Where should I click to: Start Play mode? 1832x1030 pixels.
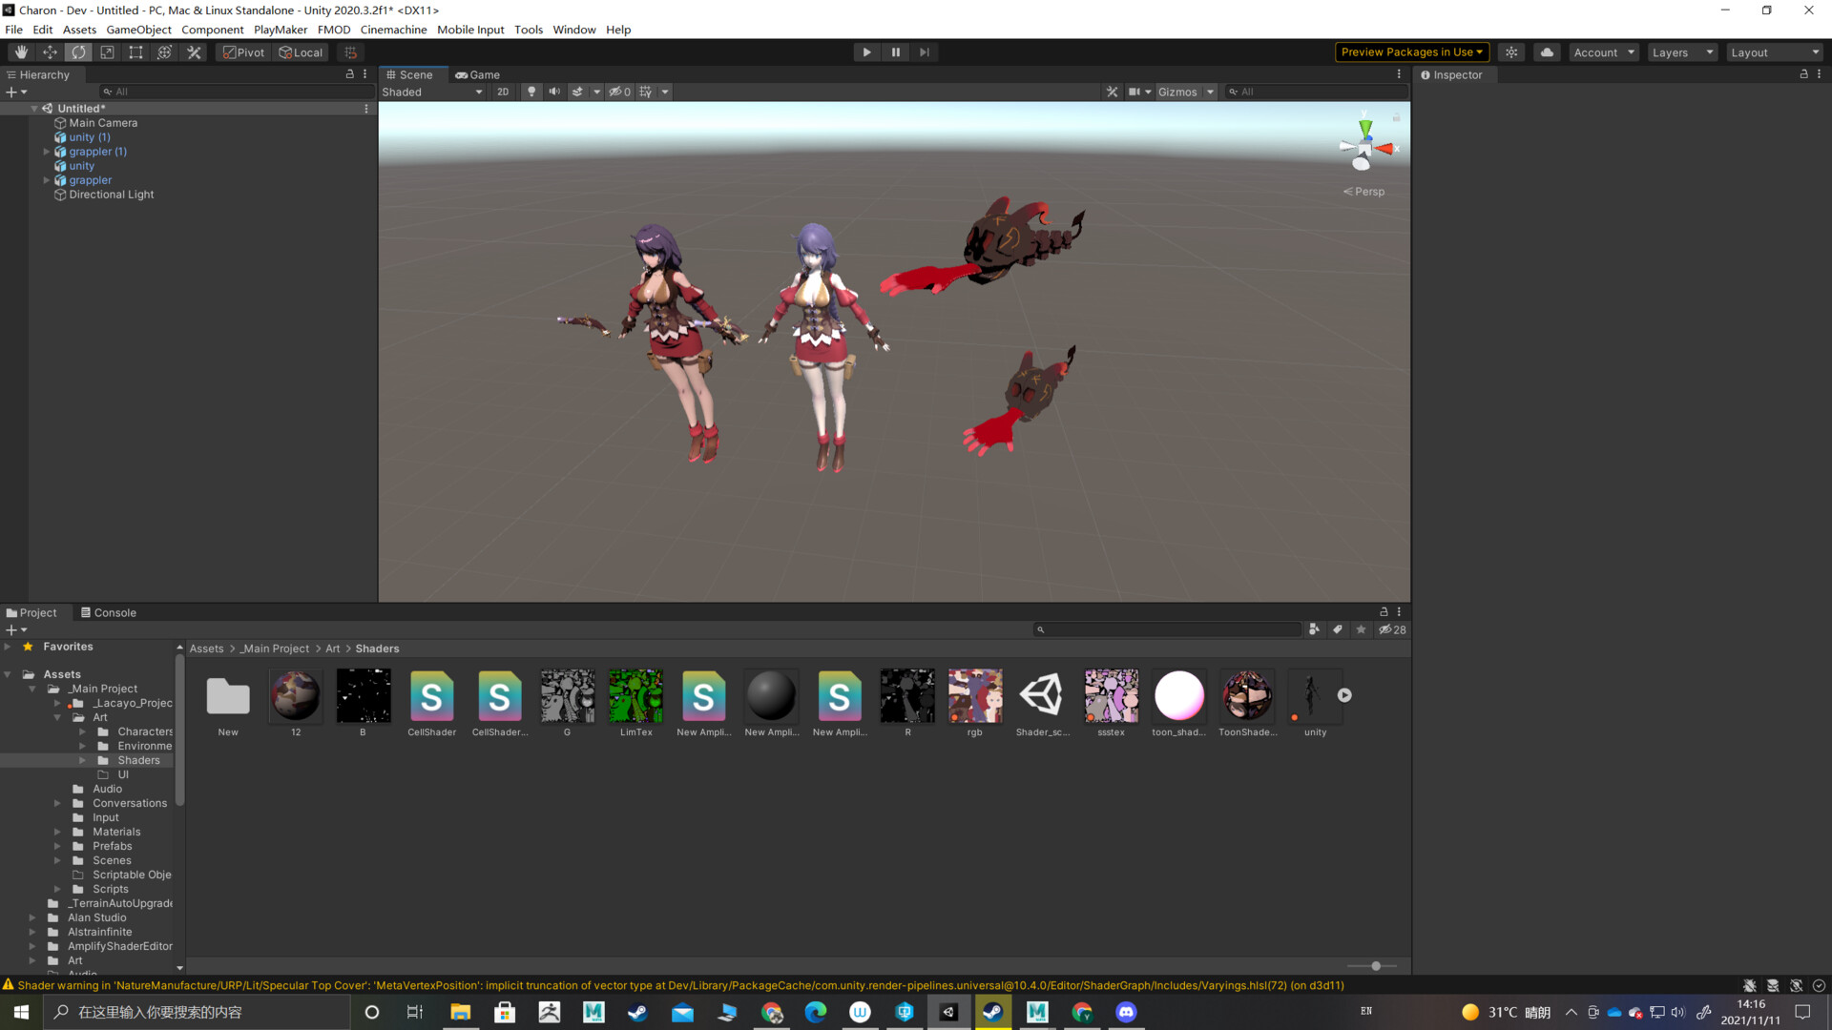pyautogui.click(x=866, y=52)
